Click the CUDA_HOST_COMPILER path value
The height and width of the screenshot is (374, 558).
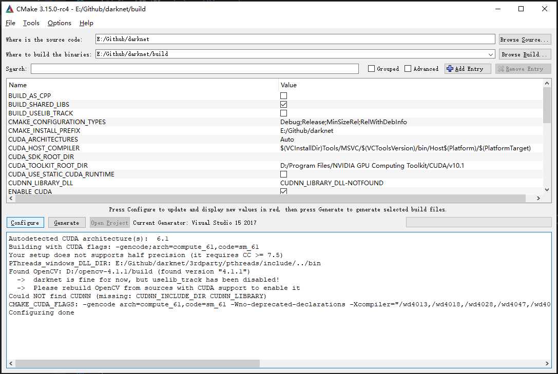click(406, 148)
